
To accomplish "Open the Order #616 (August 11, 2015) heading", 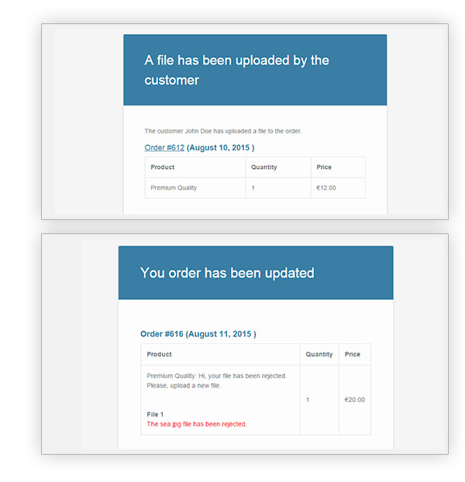I will [x=198, y=334].
